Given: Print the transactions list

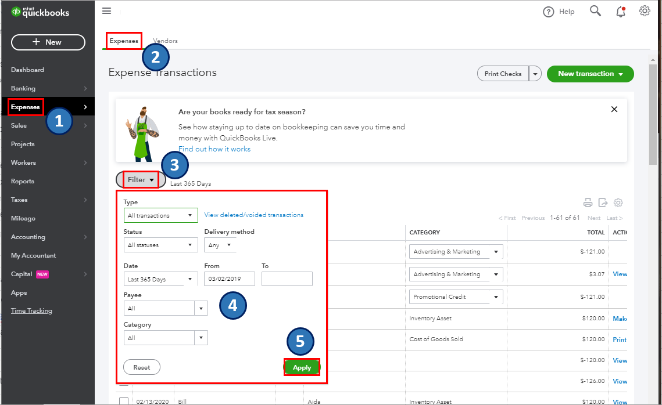Looking at the screenshot, I should pyautogui.click(x=588, y=202).
